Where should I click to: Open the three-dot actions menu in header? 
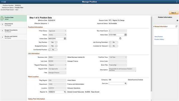click(177, 2)
